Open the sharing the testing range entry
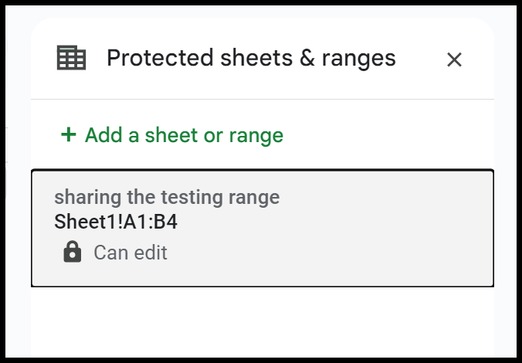The width and height of the screenshot is (522, 363). pos(263,228)
